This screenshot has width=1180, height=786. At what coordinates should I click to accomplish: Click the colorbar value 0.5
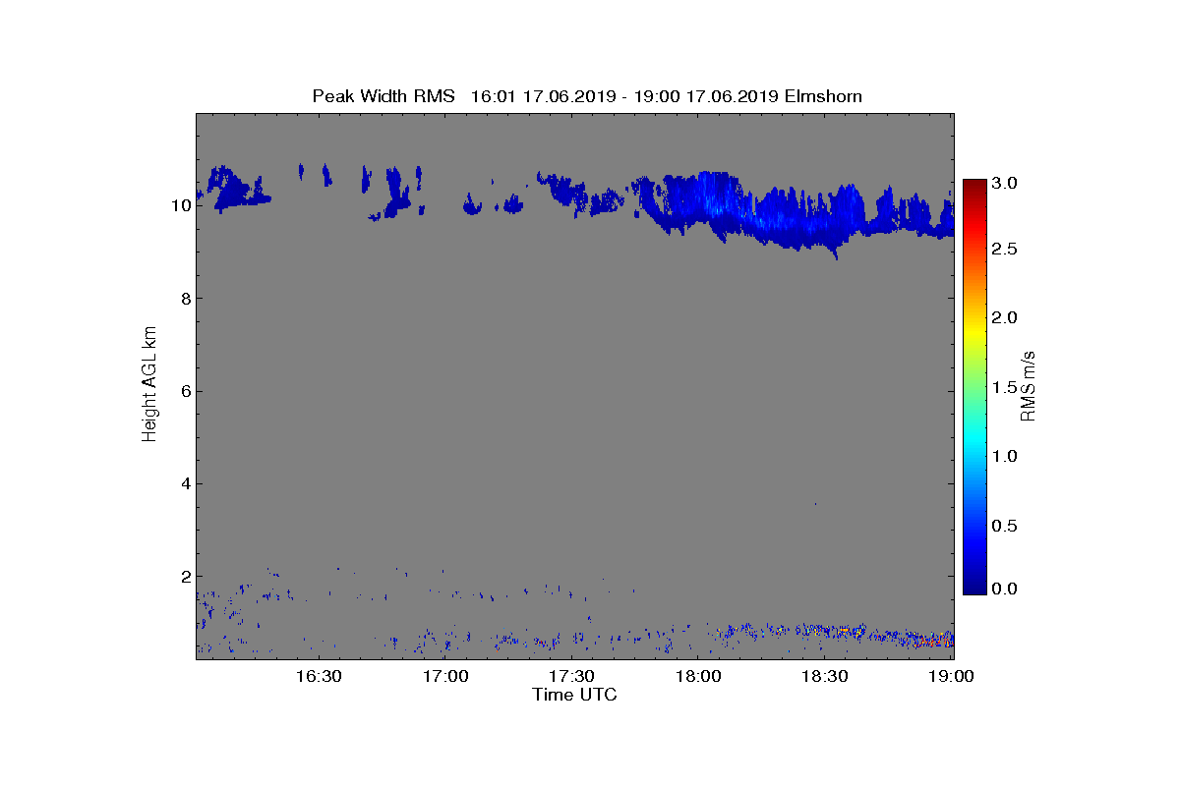(x=1005, y=526)
